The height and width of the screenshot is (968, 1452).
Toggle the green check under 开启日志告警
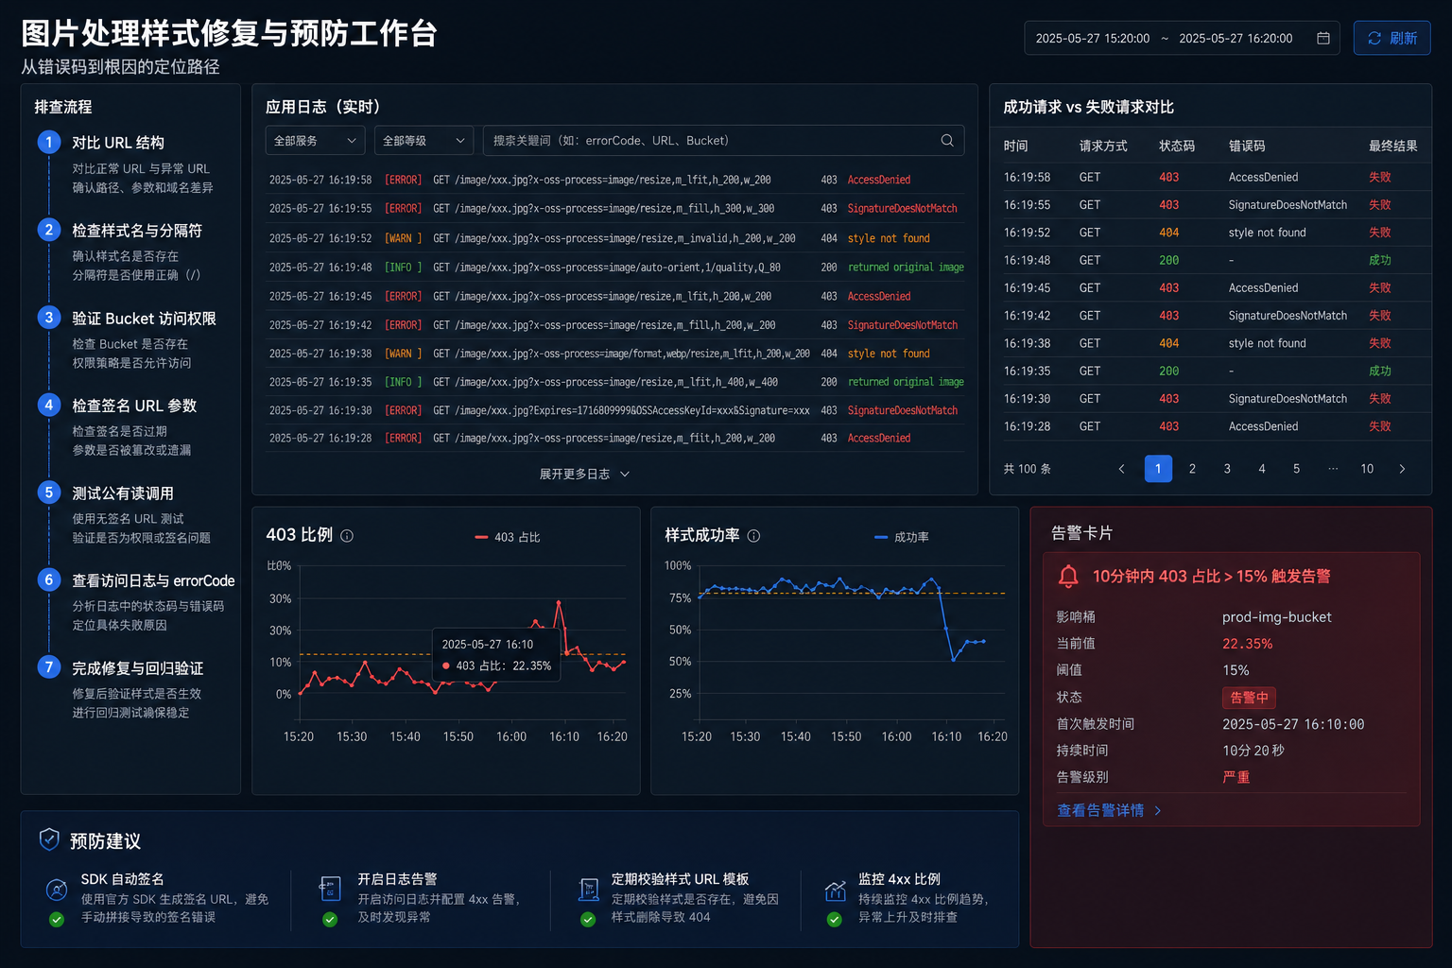click(x=330, y=919)
